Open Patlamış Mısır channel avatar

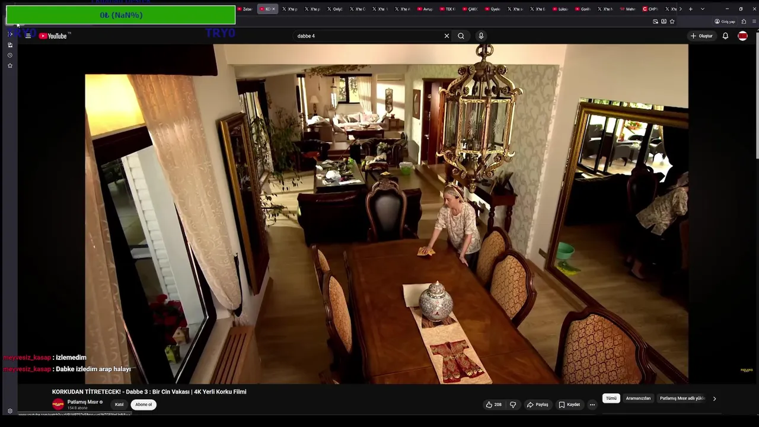coord(58,404)
